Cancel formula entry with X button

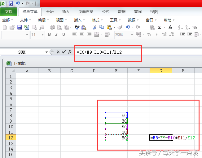58,52
